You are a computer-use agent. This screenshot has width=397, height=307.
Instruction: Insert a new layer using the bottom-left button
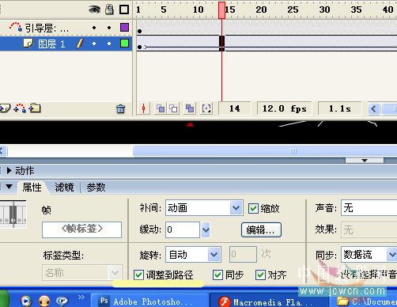5,108
